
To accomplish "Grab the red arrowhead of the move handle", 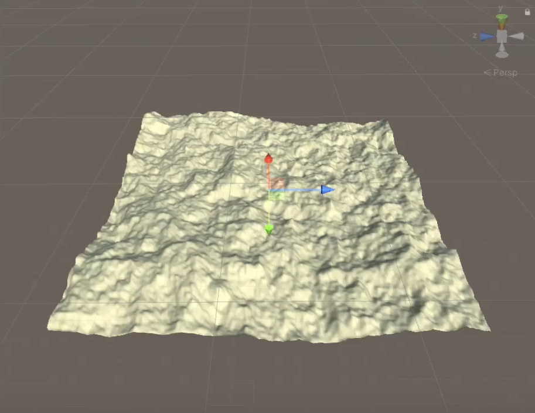I will pos(268,159).
